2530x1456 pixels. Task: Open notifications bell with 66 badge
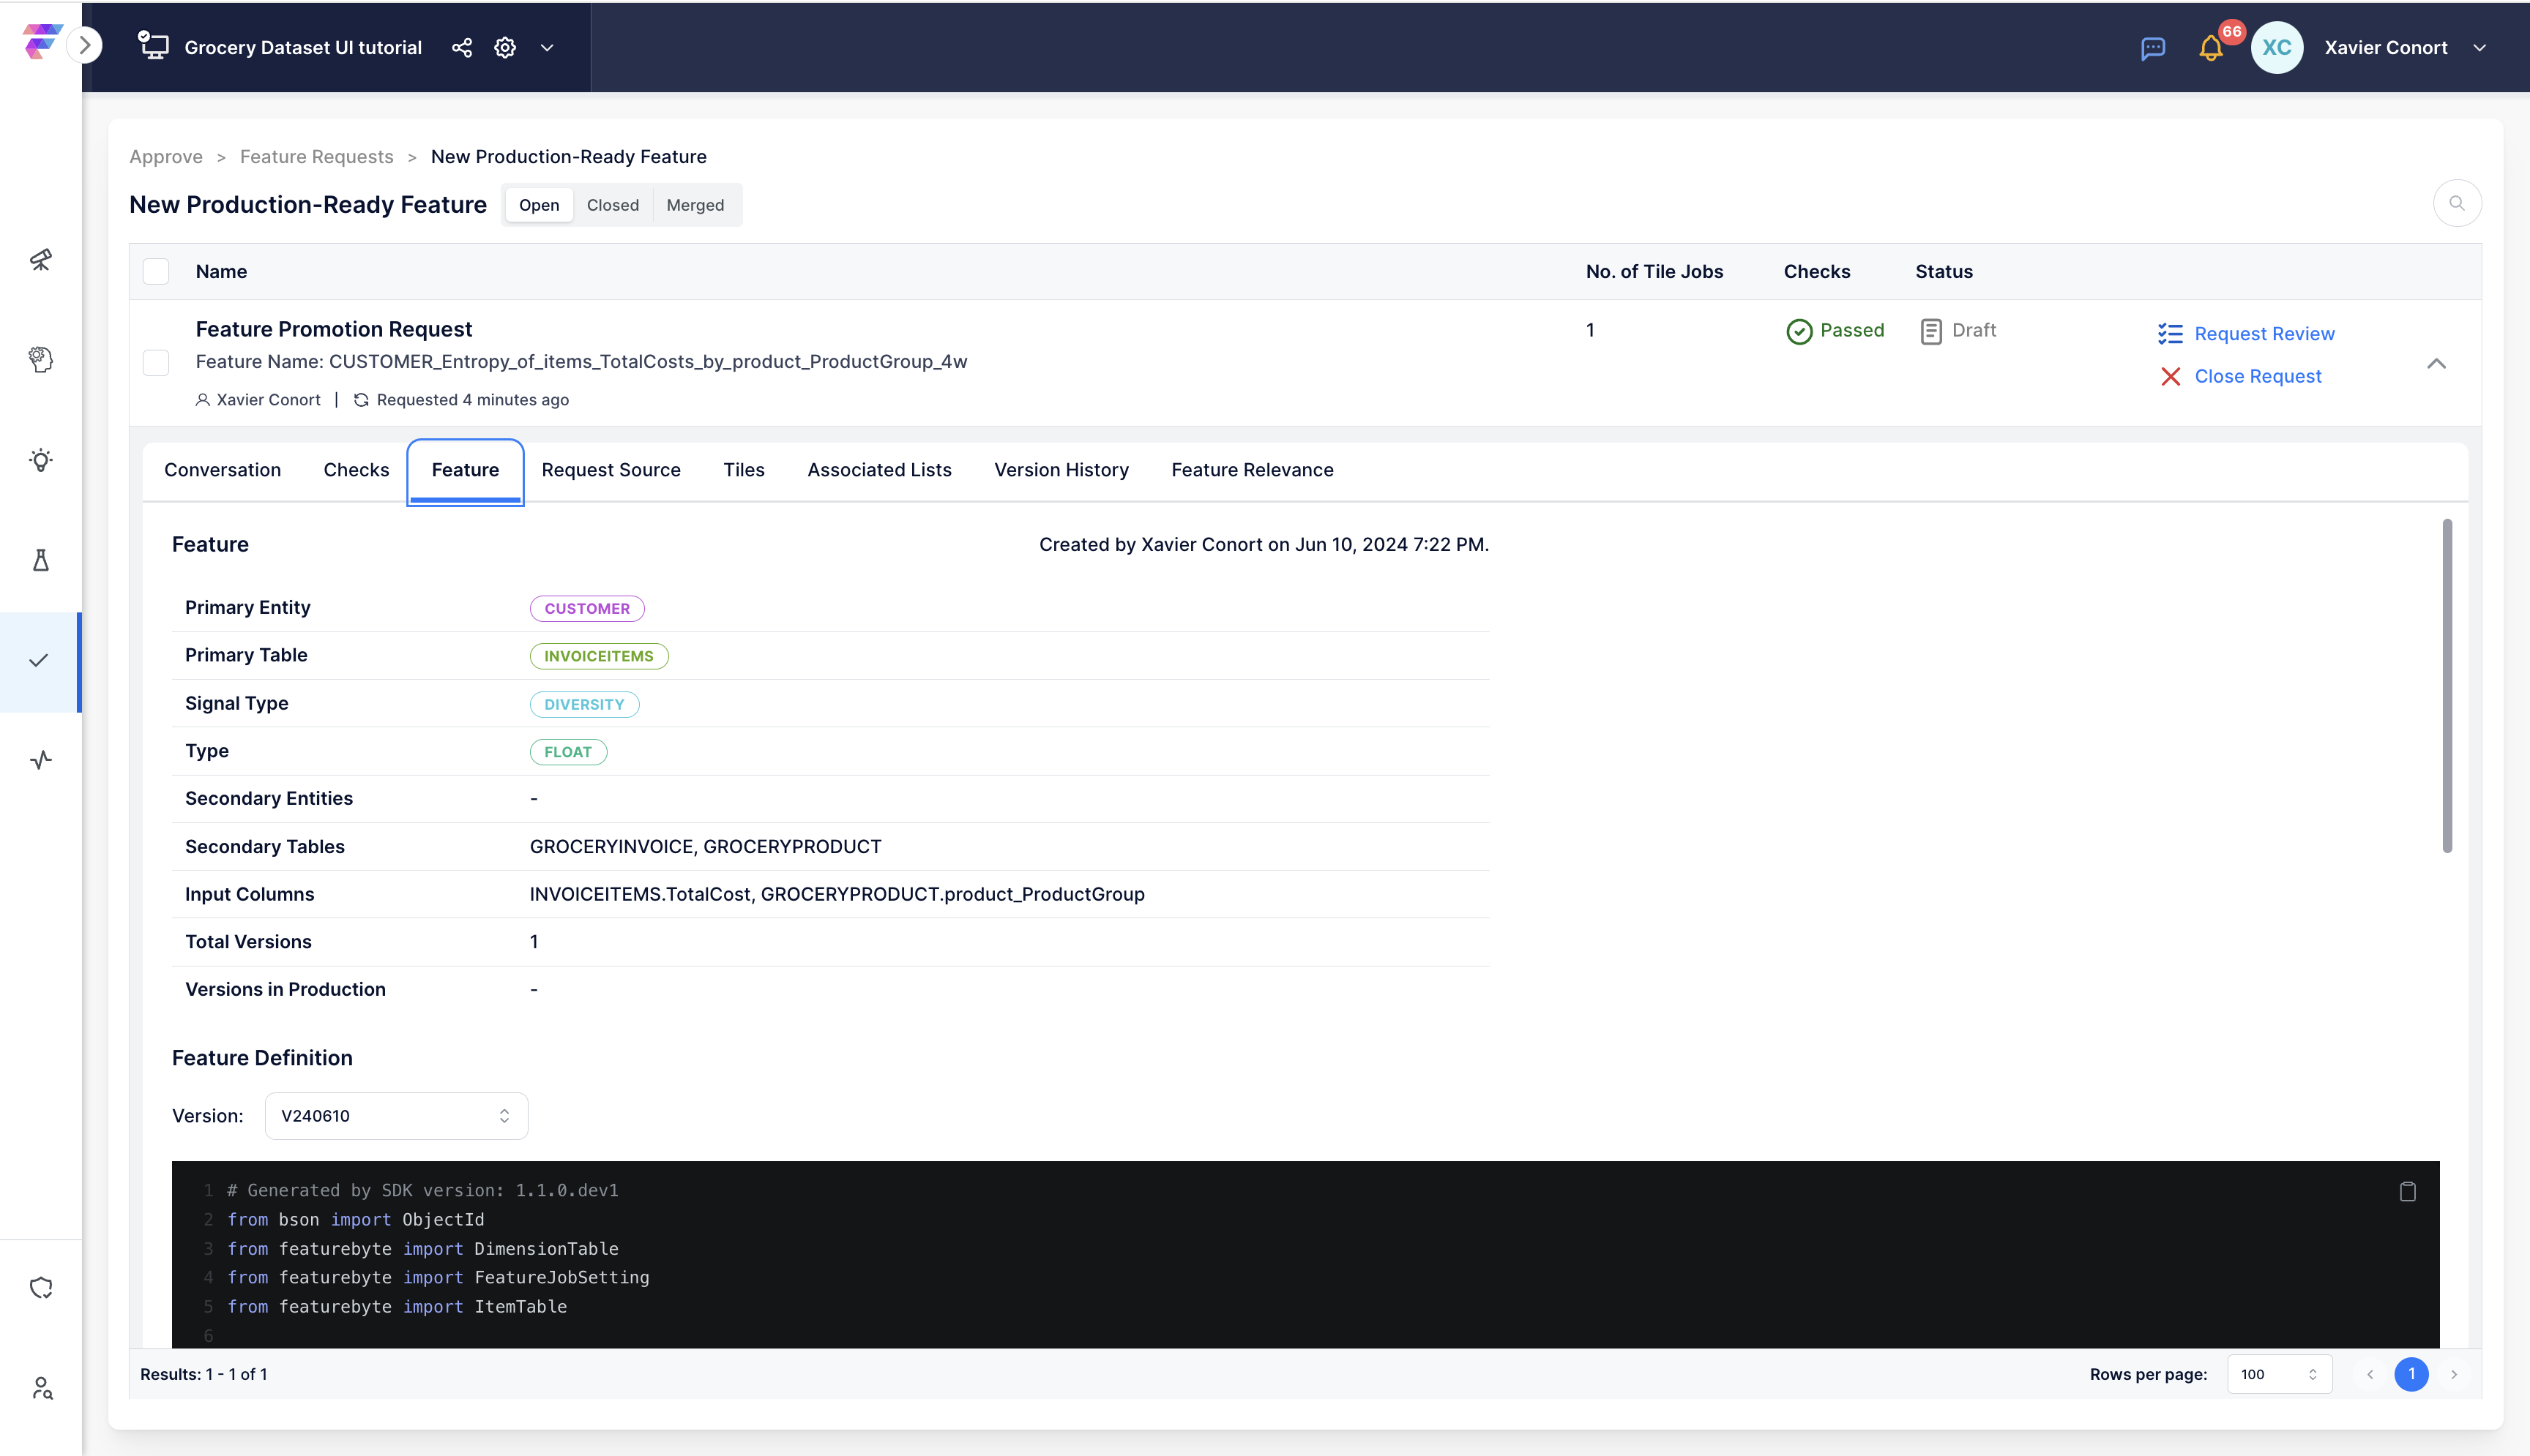pos(2211,48)
